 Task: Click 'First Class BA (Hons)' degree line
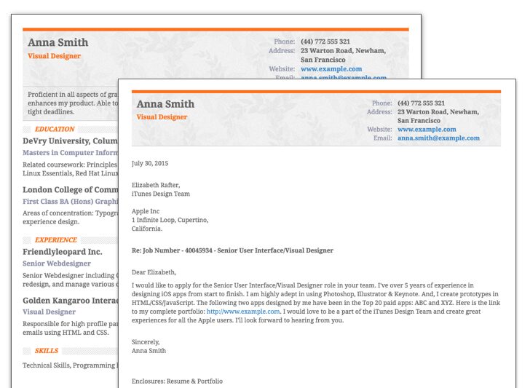[x=70, y=202]
